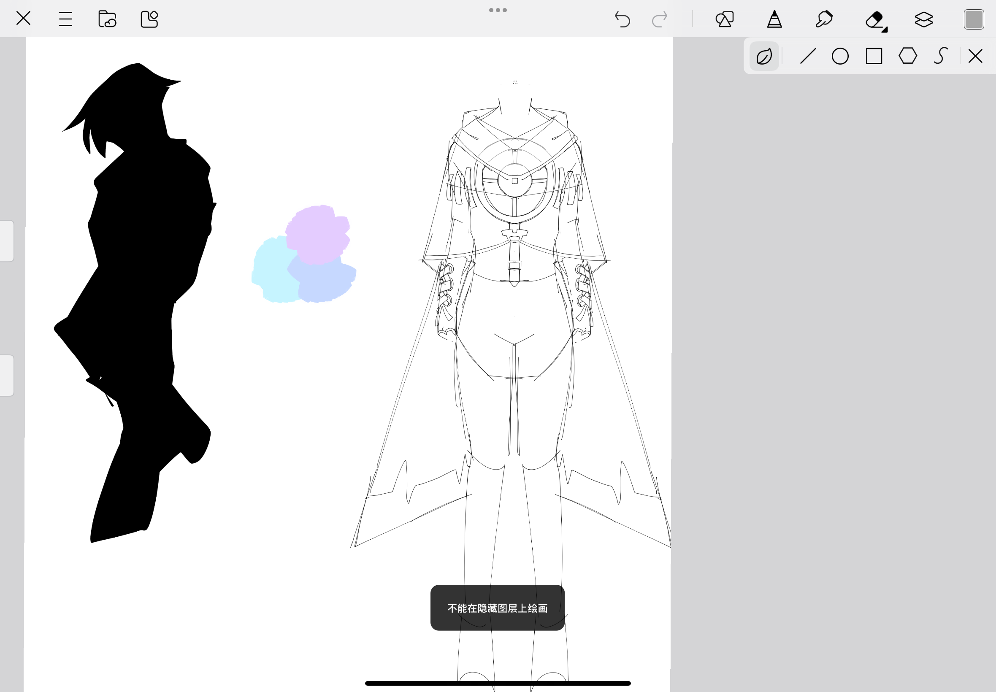
Task: Open the layers panel
Action: point(923,19)
